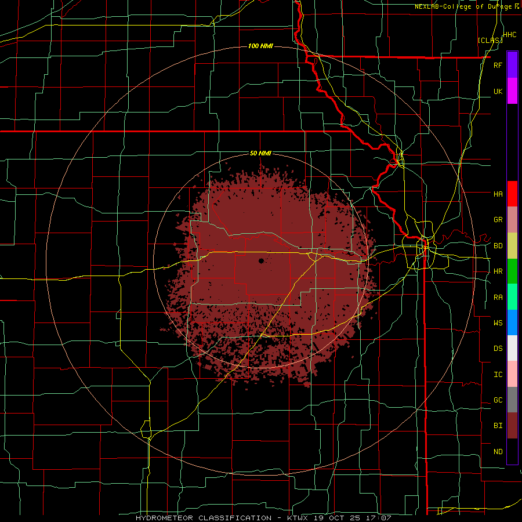The image size is (522, 522).
Task: Click the HA legend label
Action: click(498, 194)
